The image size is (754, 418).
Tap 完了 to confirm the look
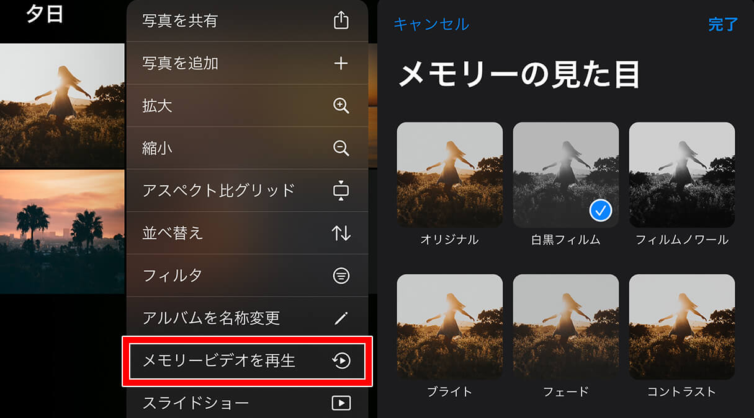point(723,24)
